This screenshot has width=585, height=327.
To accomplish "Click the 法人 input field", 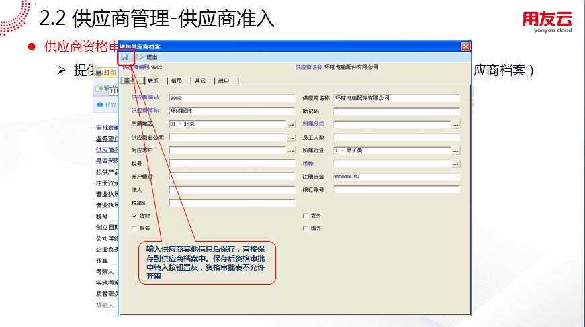I will pyautogui.click(x=232, y=190).
